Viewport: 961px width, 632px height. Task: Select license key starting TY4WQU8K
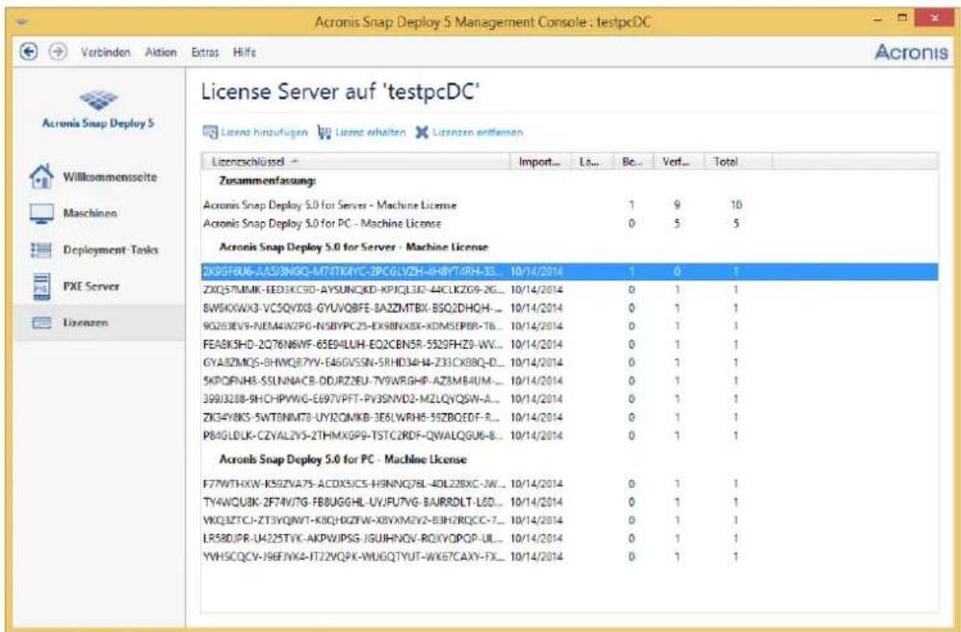pyautogui.click(x=569, y=502)
